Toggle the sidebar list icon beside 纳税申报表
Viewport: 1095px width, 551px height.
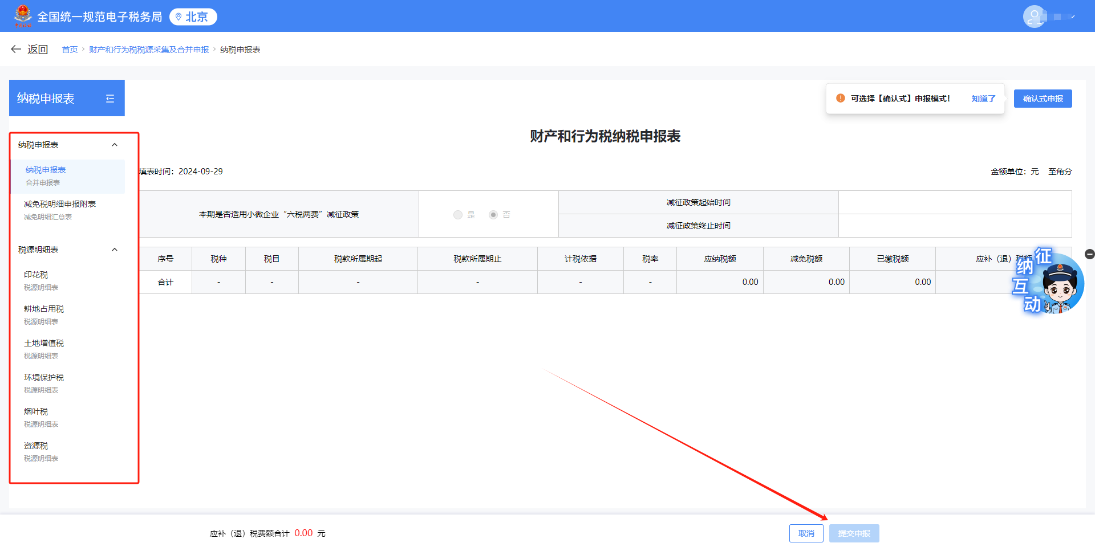[x=110, y=98]
